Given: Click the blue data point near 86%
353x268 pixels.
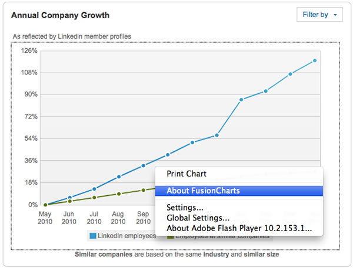Looking at the screenshot, I should (241, 100).
